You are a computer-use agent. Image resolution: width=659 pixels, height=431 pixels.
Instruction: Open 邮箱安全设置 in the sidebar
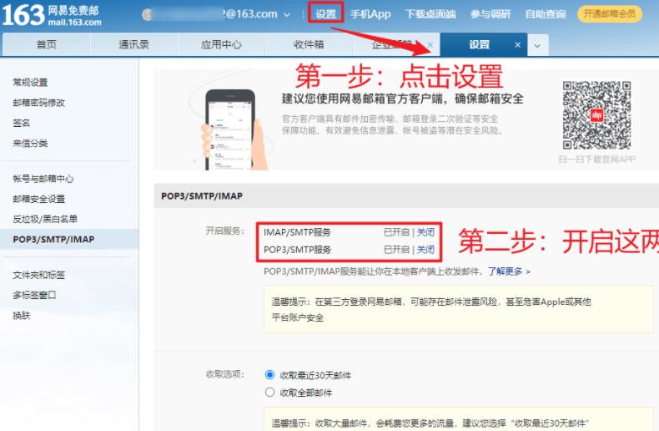click(39, 199)
